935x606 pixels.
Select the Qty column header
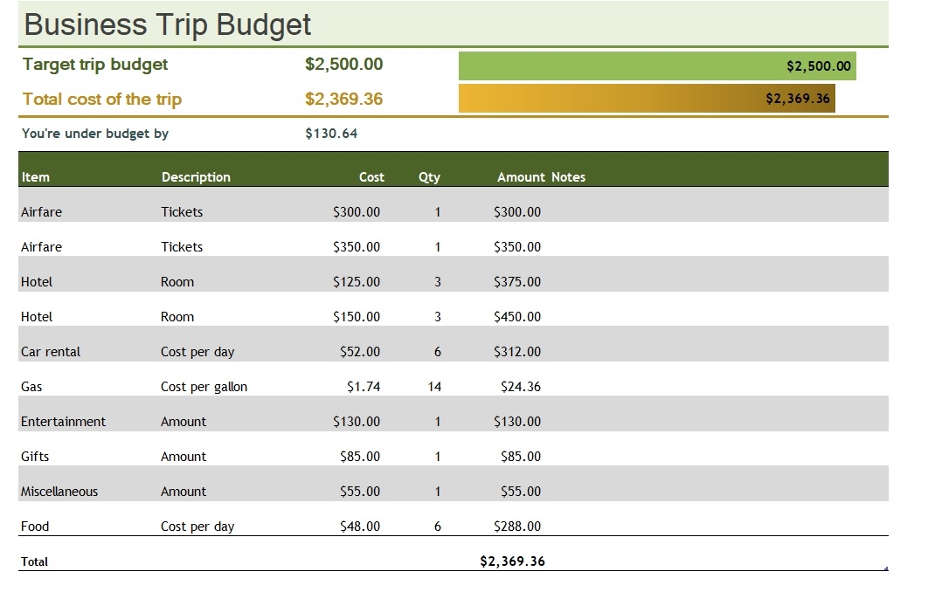tap(429, 177)
